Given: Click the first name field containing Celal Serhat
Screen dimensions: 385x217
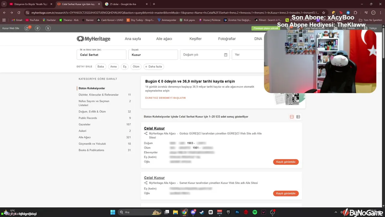Looking at the screenshot, I should pyautogui.click(x=101, y=55).
